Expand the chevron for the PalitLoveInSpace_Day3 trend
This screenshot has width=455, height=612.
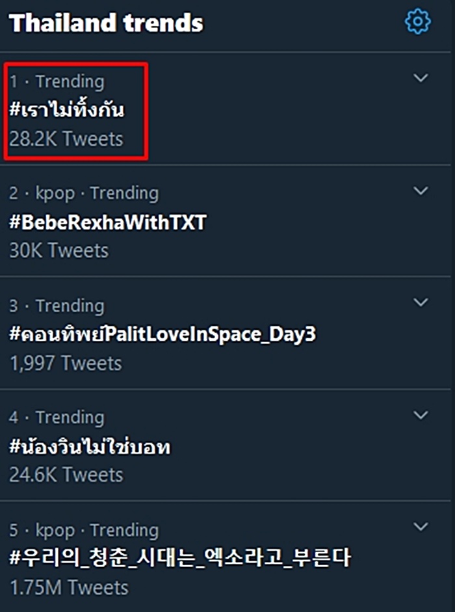point(421,302)
